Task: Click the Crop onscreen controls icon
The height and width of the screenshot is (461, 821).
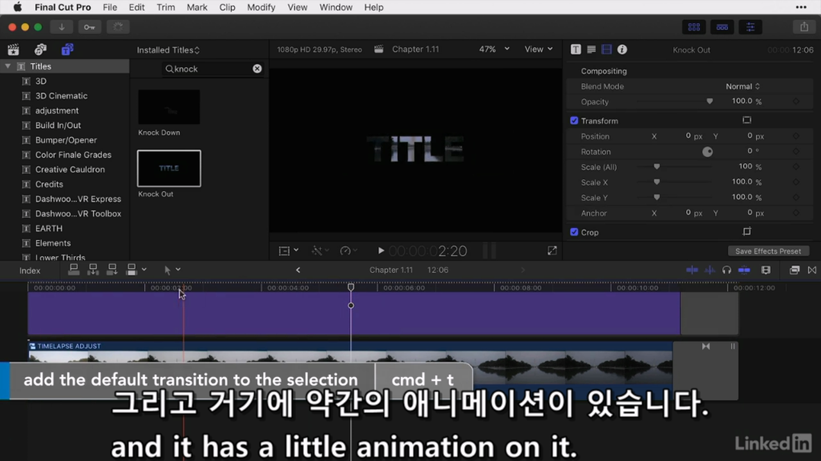Action: (x=747, y=232)
